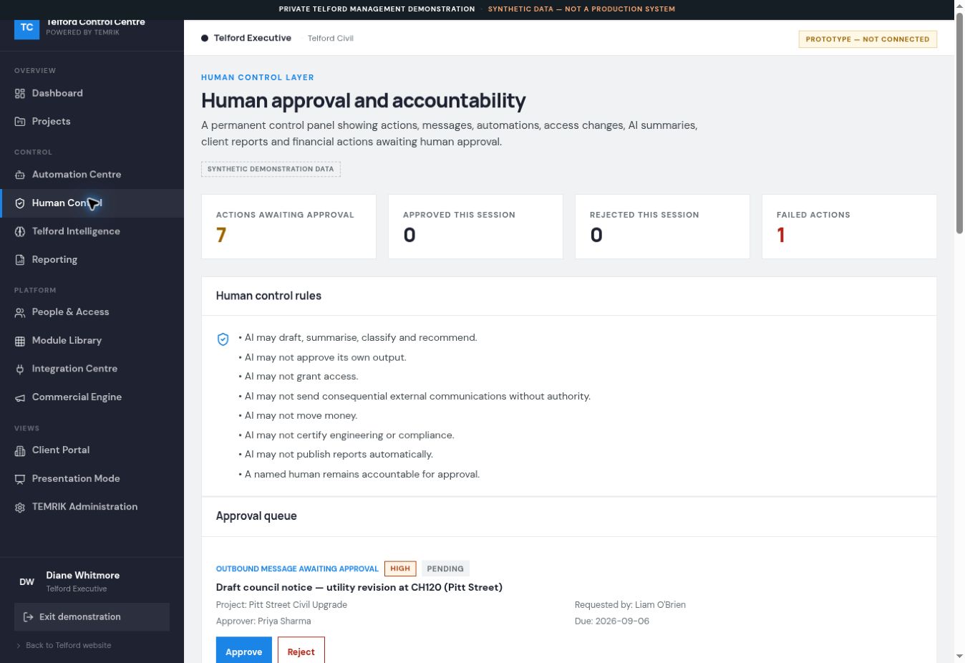The height and width of the screenshot is (663, 965).
Task: Click the Commercial Engine megaphone icon
Action: [x=20, y=397]
